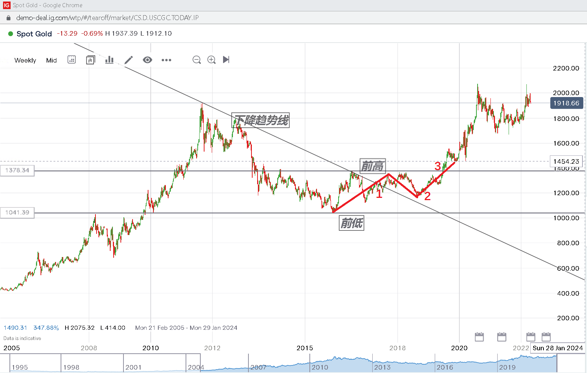This screenshot has width=587, height=373.
Task: Click the 1454.23 price axis label
Action: pyautogui.click(x=566, y=161)
